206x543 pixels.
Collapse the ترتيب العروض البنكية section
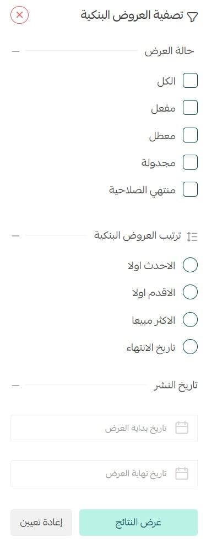[x=15, y=236]
